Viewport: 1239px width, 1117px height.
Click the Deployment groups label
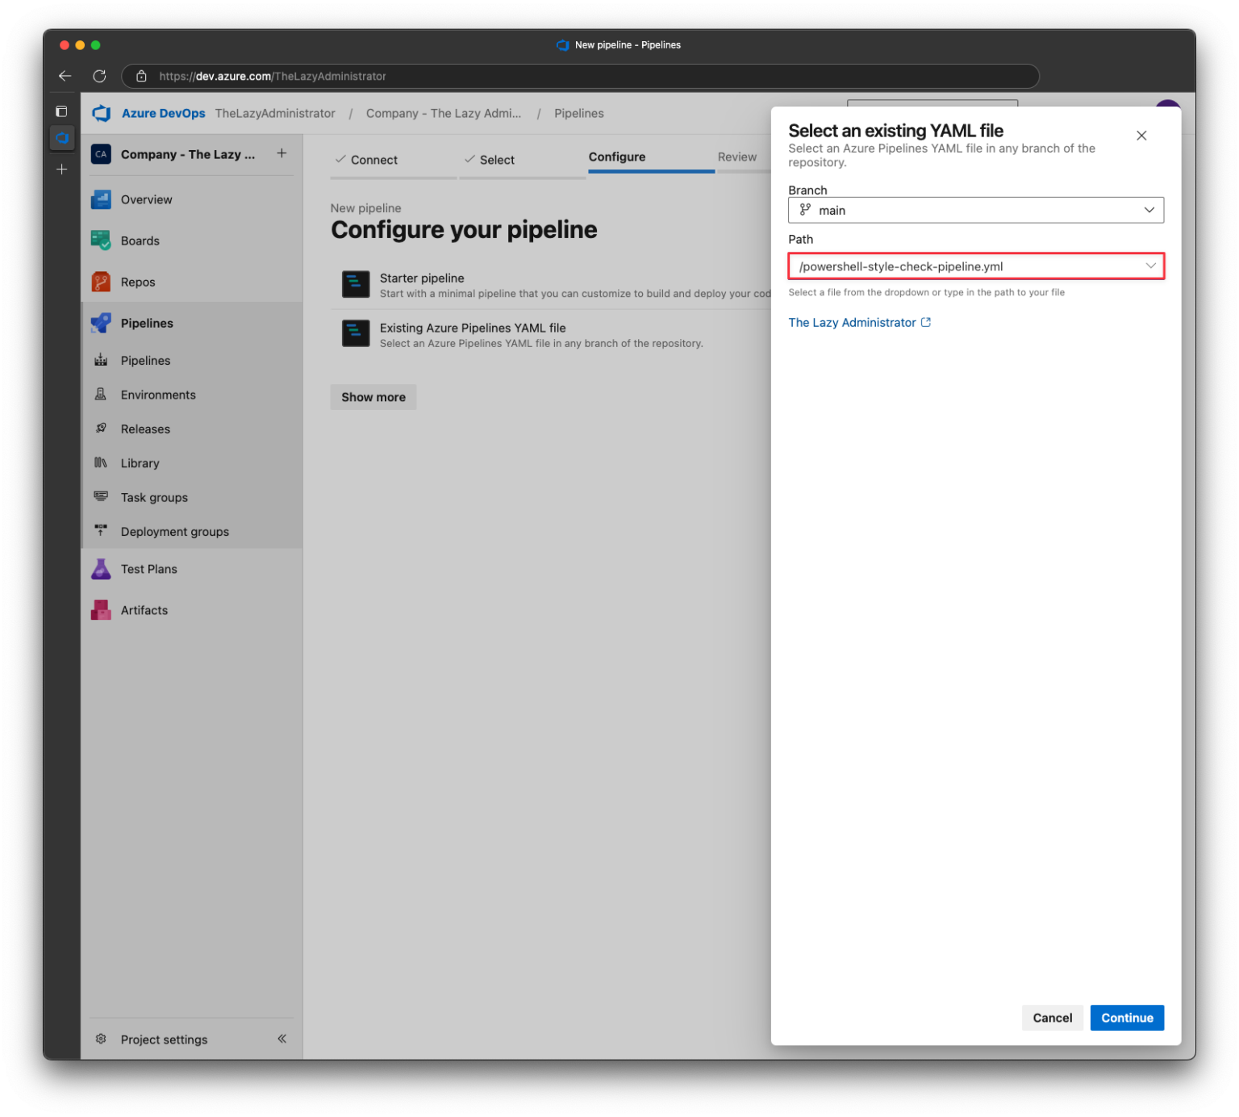coord(175,532)
